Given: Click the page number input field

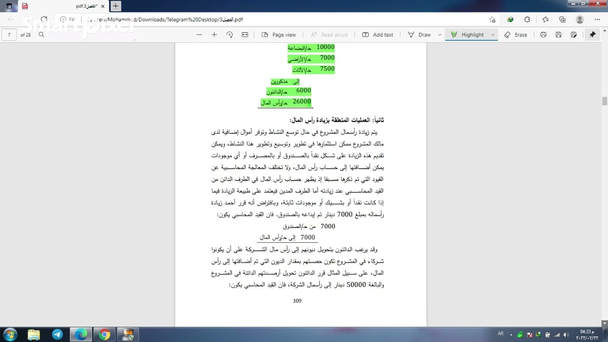Looking at the screenshot, I should (x=9, y=35).
